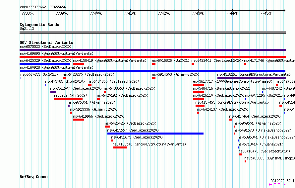The image size is (295, 188).
Task: Click nsv4160928 gnomADStructuralVariants label
Action: pos(57,67)
